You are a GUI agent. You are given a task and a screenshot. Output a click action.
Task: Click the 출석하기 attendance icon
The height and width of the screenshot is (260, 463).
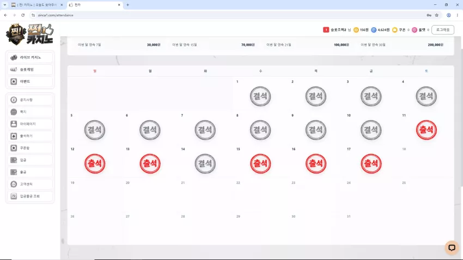click(x=14, y=136)
